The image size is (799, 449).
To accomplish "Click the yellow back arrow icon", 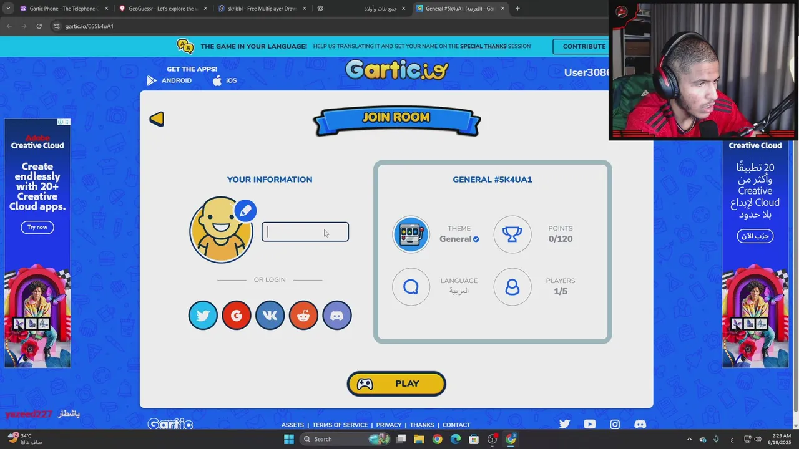I will (x=157, y=118).
